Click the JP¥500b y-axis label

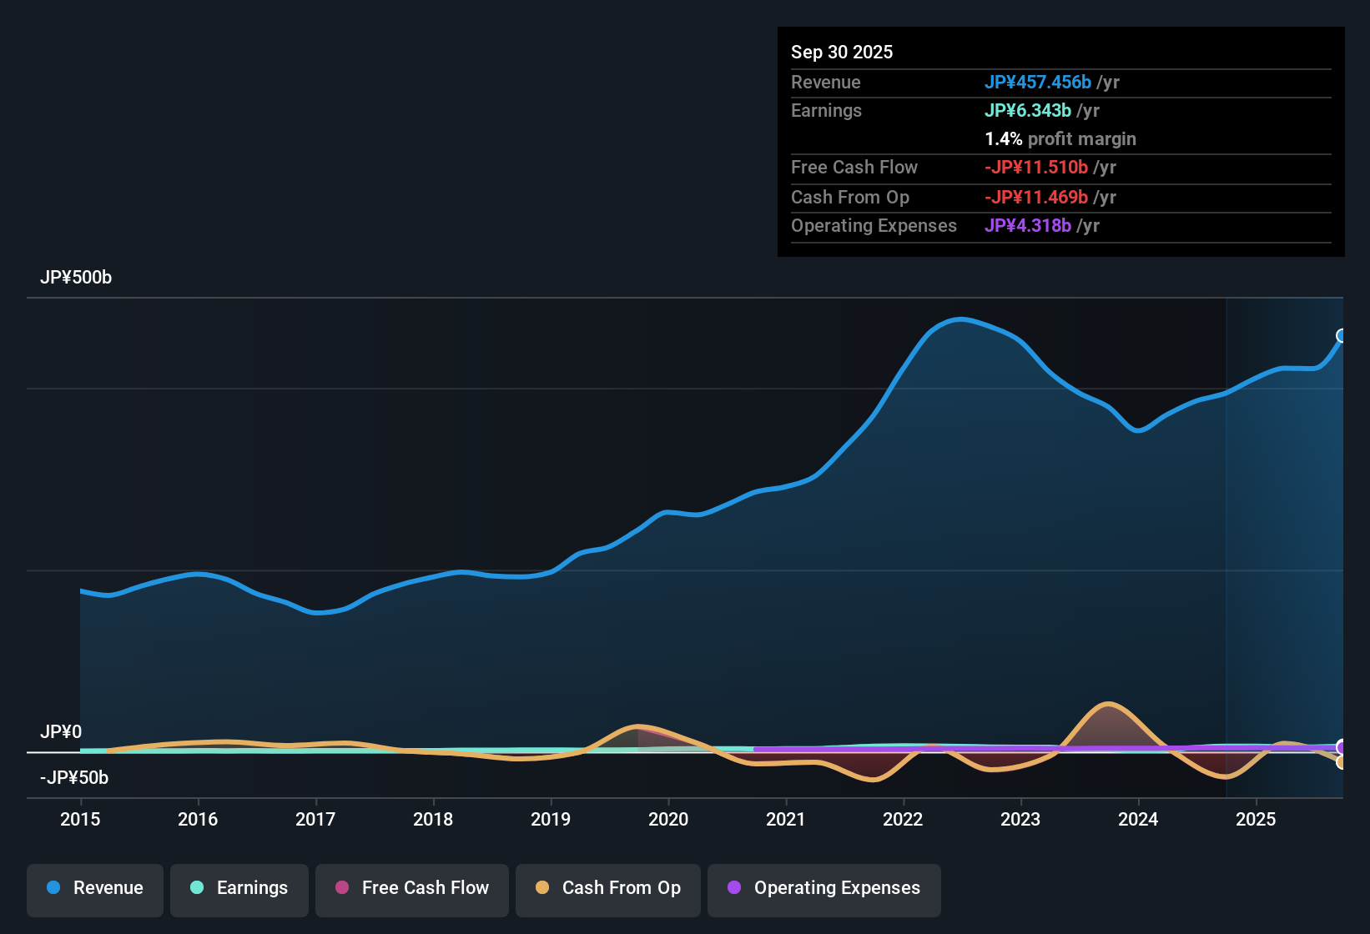(x=76, y=278)
